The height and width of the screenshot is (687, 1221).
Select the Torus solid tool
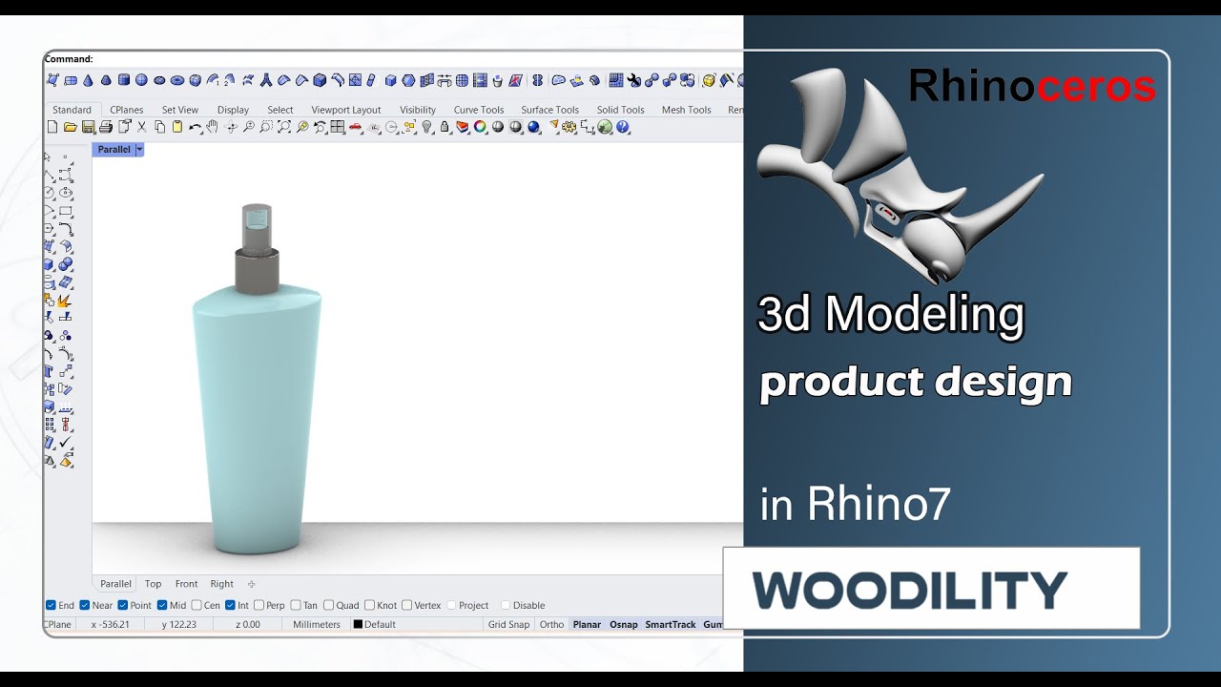177,80
